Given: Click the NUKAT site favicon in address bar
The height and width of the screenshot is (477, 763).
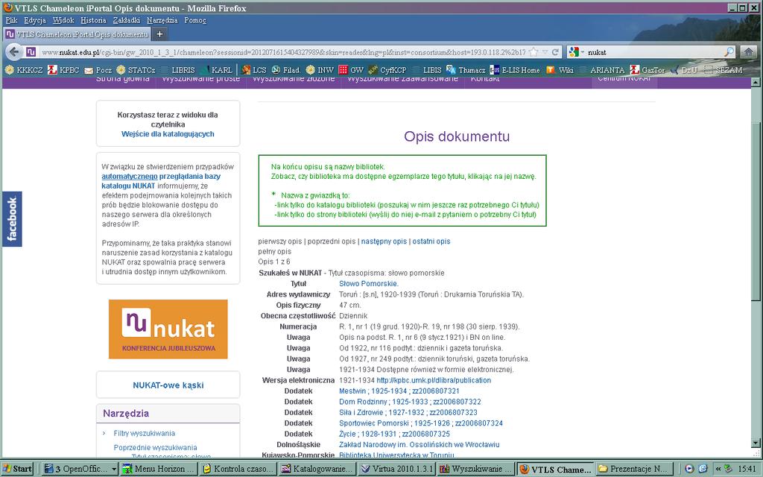Looking at the screenshot, I should pos(31,52).
